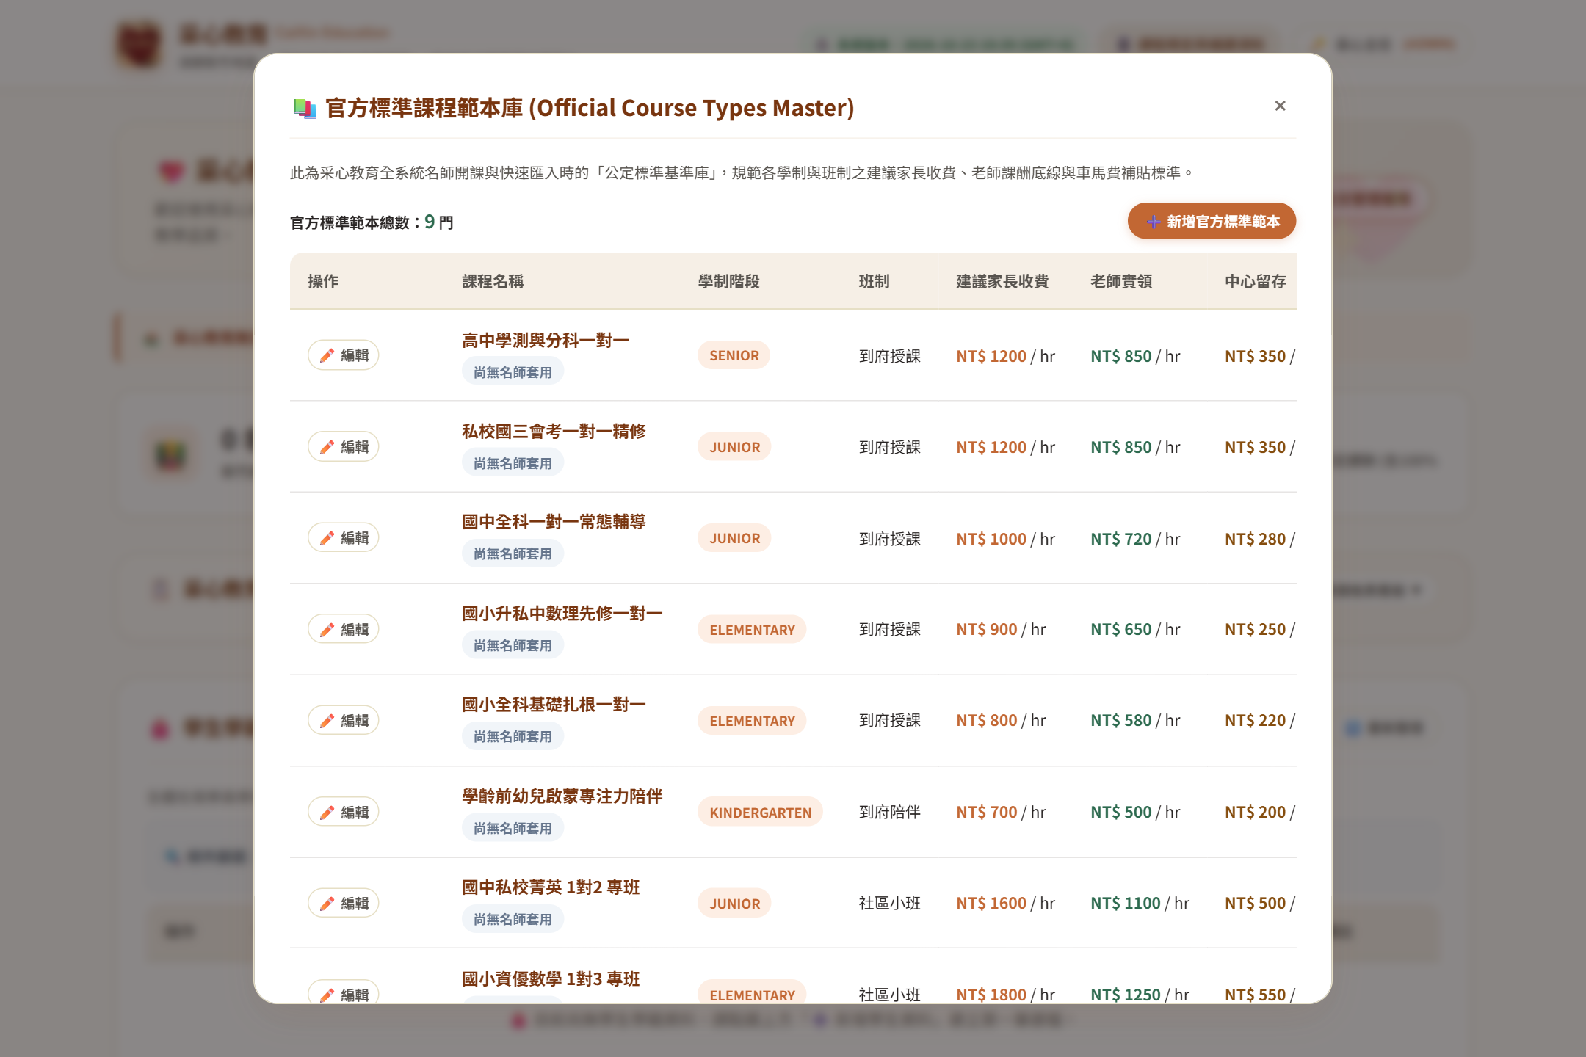This screenshot has width=1586, height=1057.
Task: Click ELEMENTARY badge for 國小升私中數理先修一對一
Action: (752, 630)
